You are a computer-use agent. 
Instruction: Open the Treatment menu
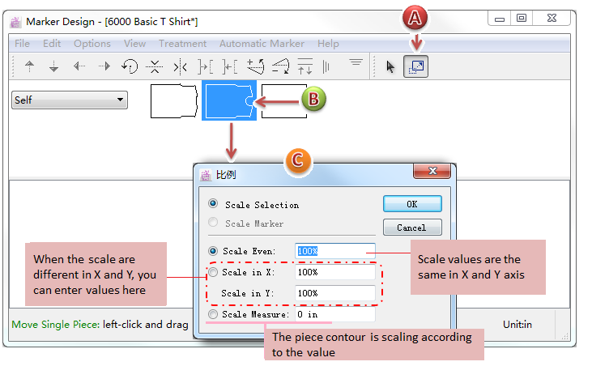pyautogui.click(x=182, y=43)
